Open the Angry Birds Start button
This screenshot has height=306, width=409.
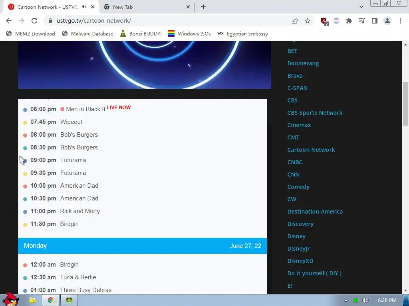pos(10,300)
